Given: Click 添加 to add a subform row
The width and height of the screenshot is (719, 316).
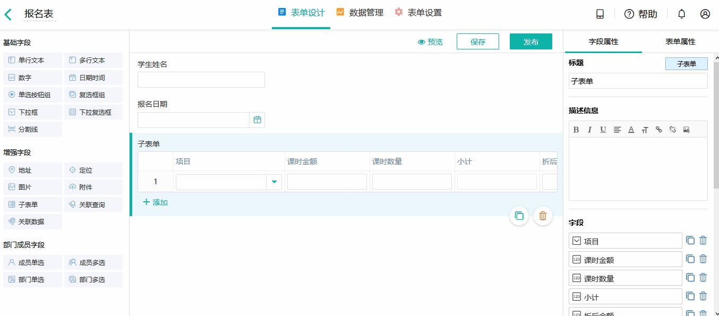Looking at the screenshot, I should pos(155,202).
